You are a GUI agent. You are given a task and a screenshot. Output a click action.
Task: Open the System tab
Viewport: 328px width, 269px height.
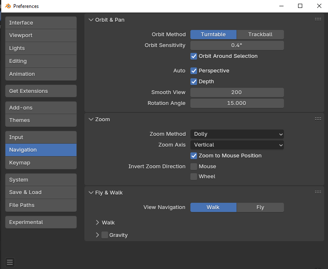pyautogui.click(x=41, y=180)
